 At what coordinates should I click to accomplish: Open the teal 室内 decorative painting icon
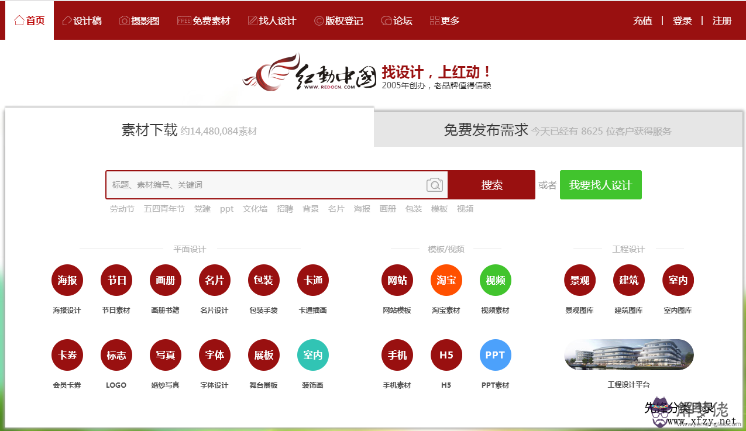point(313,355)
